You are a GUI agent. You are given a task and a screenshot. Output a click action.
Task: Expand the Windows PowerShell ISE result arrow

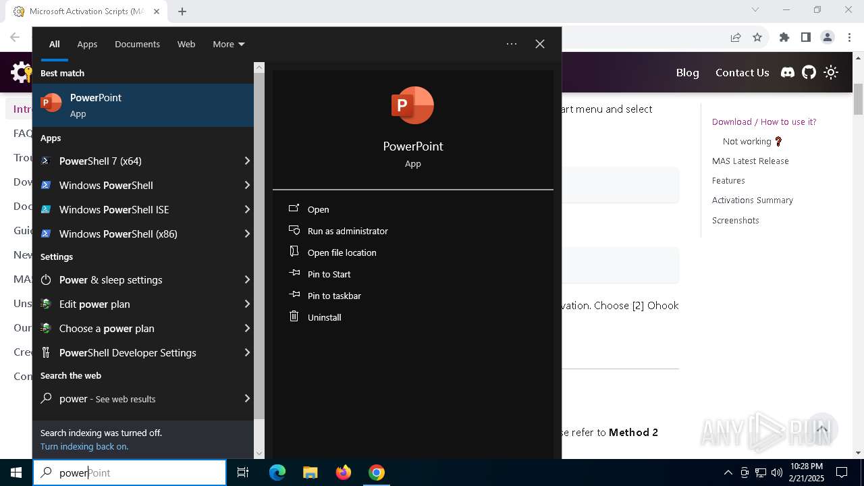click(x=247, y=209)
